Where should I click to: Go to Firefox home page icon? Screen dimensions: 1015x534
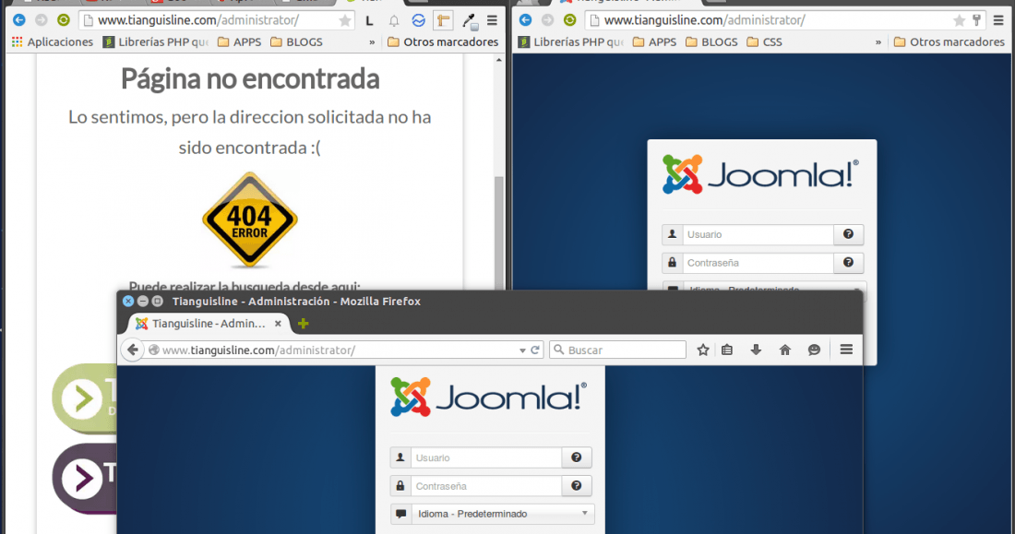[785, 350]
